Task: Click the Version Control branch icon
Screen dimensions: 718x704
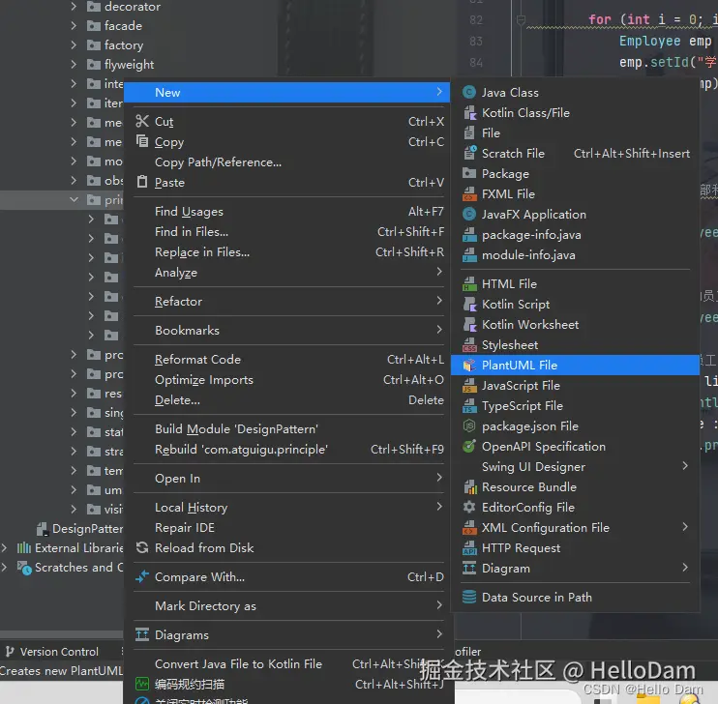Action: click(9, 652)
